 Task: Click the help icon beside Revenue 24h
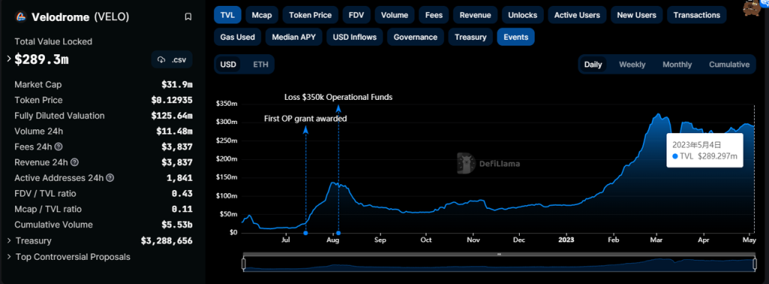74,162
